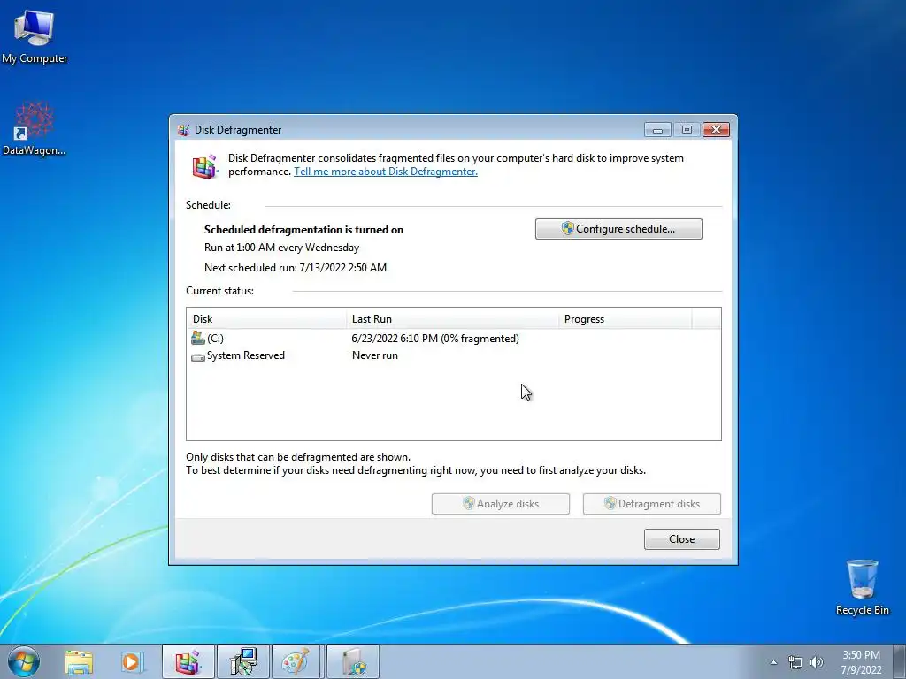Screen dimensions: 906x679
Task: Click 'Scheduled defragmentation is turned on' text
Action: 304,230
